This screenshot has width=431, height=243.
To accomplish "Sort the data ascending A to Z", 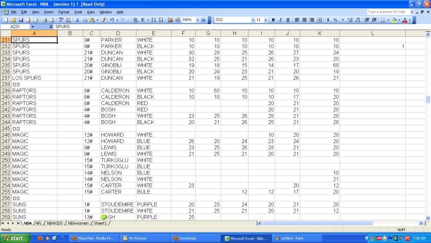I will (x=154, y=20).
